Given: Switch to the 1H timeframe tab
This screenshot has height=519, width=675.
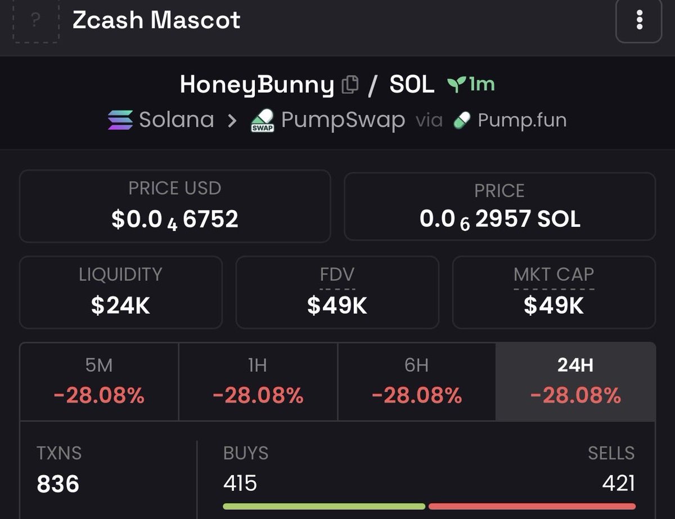Looking at the screenshot, I should click(x=258, y=382).
